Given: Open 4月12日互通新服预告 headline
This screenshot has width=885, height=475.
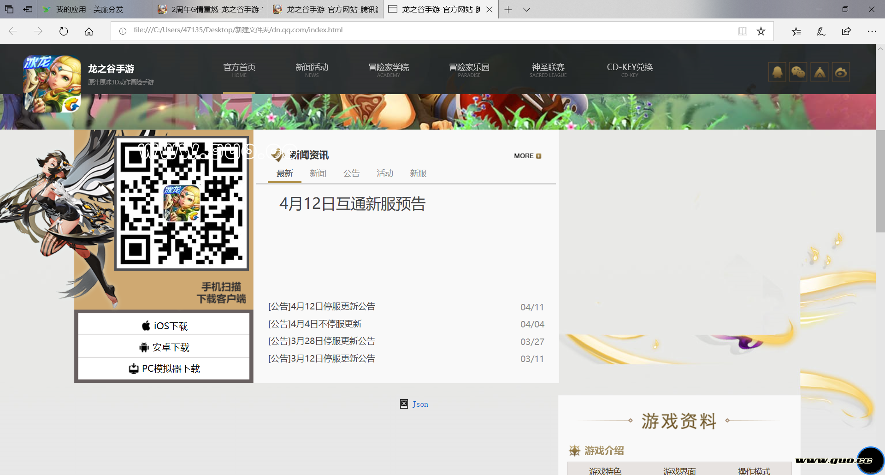Looking at the screenshot, I should 352,204.
